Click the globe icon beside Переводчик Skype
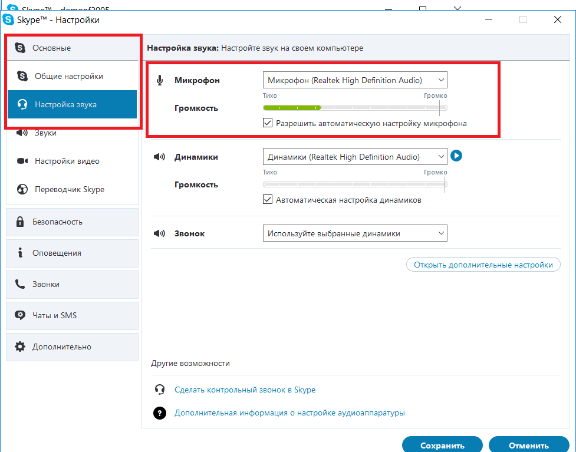576x452 pixels. (22, 190)
